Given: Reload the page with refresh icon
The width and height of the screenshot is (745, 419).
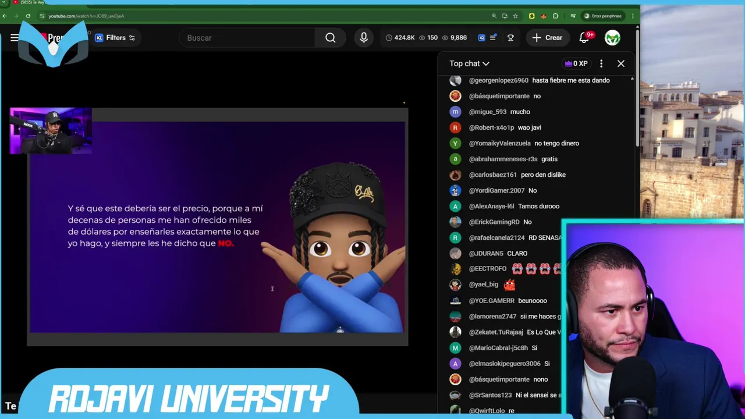Looking at the screenshot, I should point(28,16).
